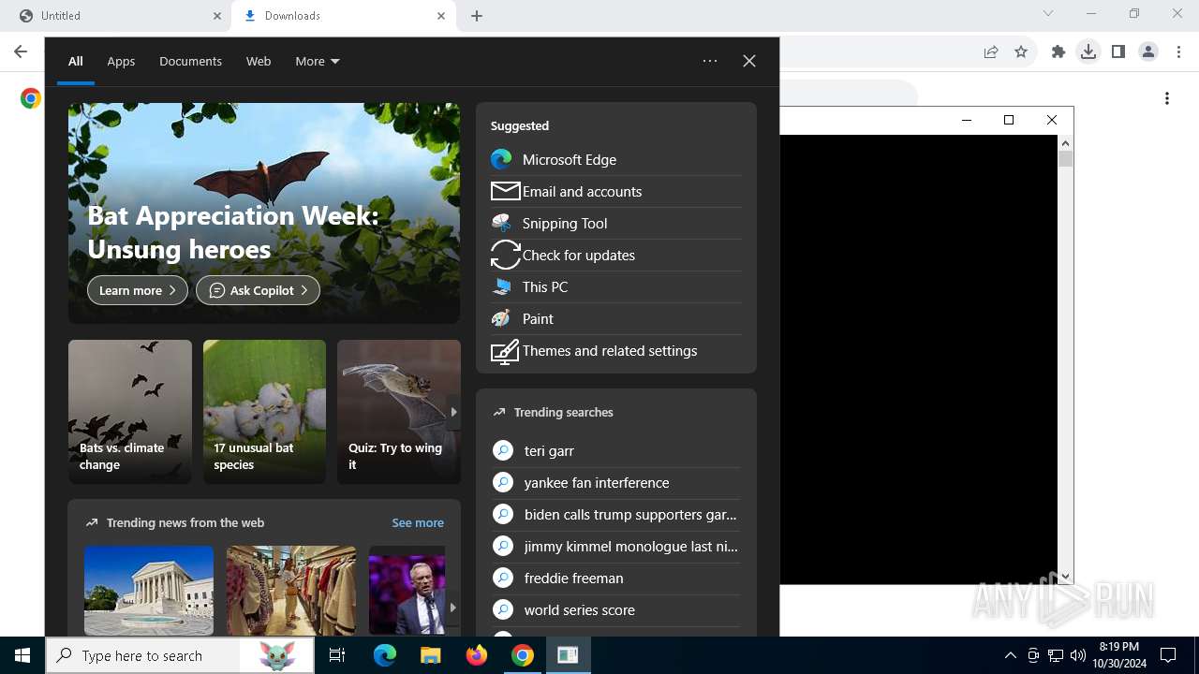This screenshot has width=1199, height=674.
Task: Search trending topic teri garr
Action: click(x=615, y=450)
